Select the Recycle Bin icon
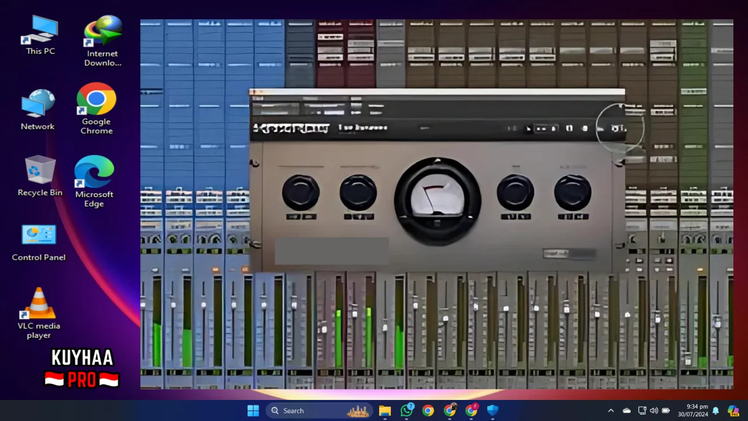 click(x=40, y=175)
